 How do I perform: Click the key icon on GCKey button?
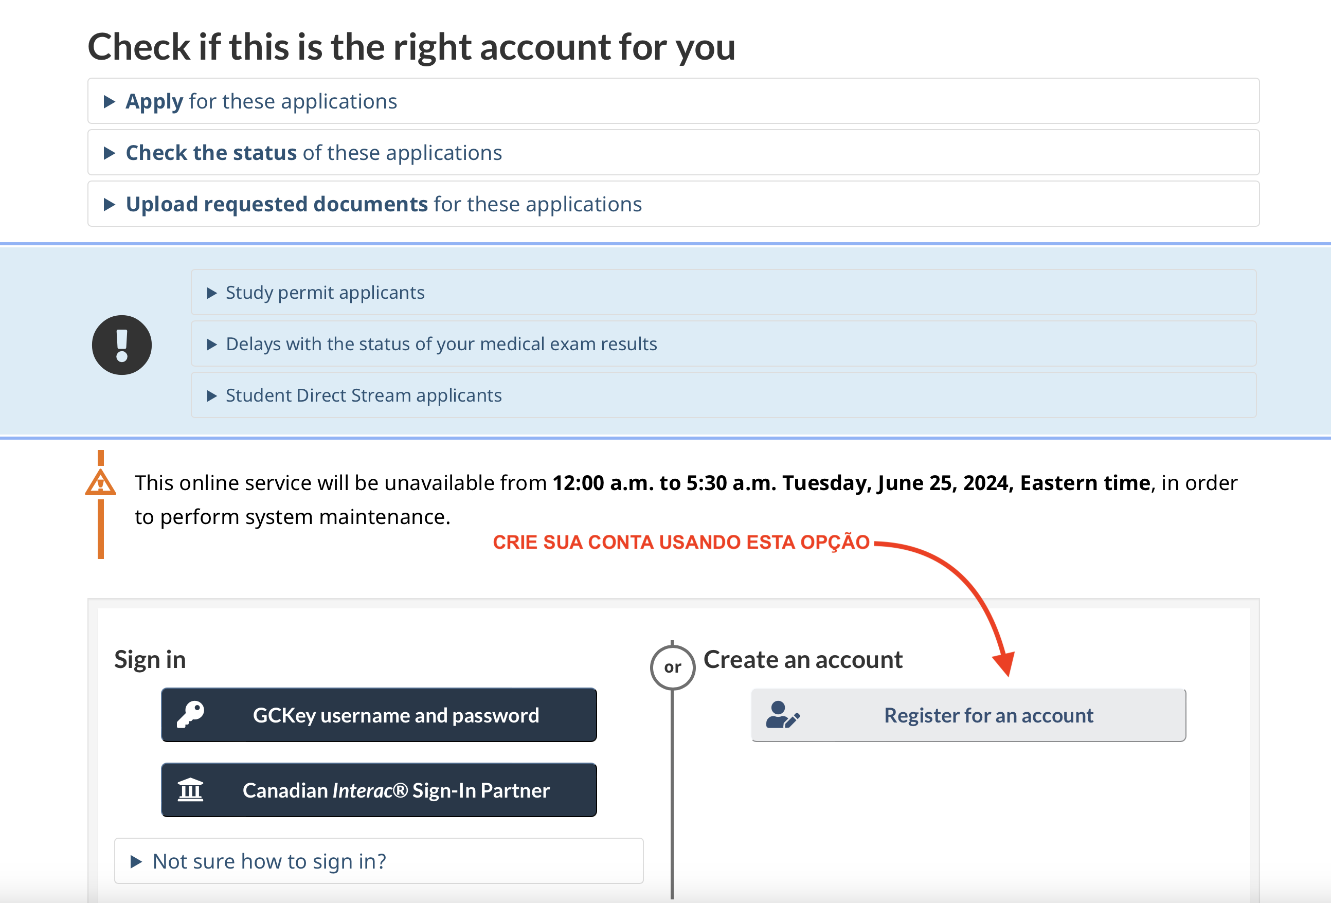point(190,715)
